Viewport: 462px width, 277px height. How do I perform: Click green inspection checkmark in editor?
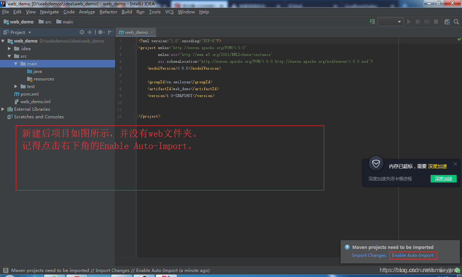tap(459, 39)
